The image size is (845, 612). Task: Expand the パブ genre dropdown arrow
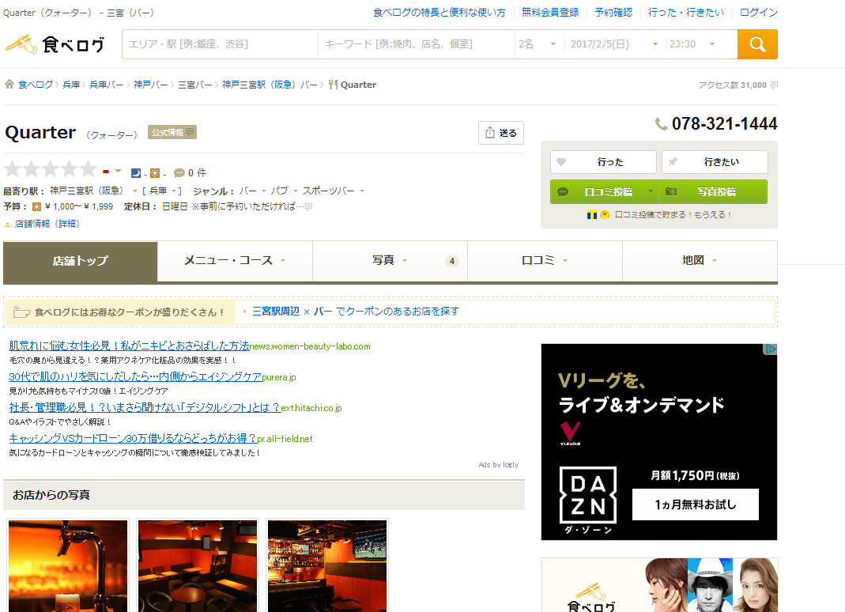tap(296, 191)
